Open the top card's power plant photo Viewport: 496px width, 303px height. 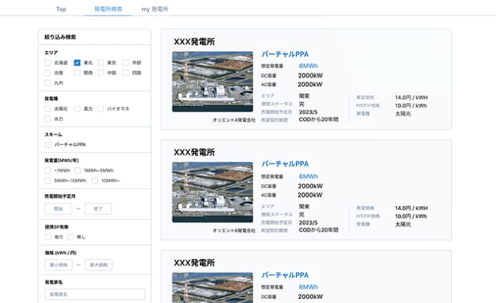(x=212, y=81)
